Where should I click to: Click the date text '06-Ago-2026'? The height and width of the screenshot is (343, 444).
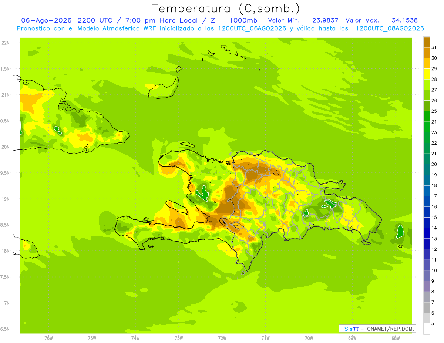[x=47, y=20]
